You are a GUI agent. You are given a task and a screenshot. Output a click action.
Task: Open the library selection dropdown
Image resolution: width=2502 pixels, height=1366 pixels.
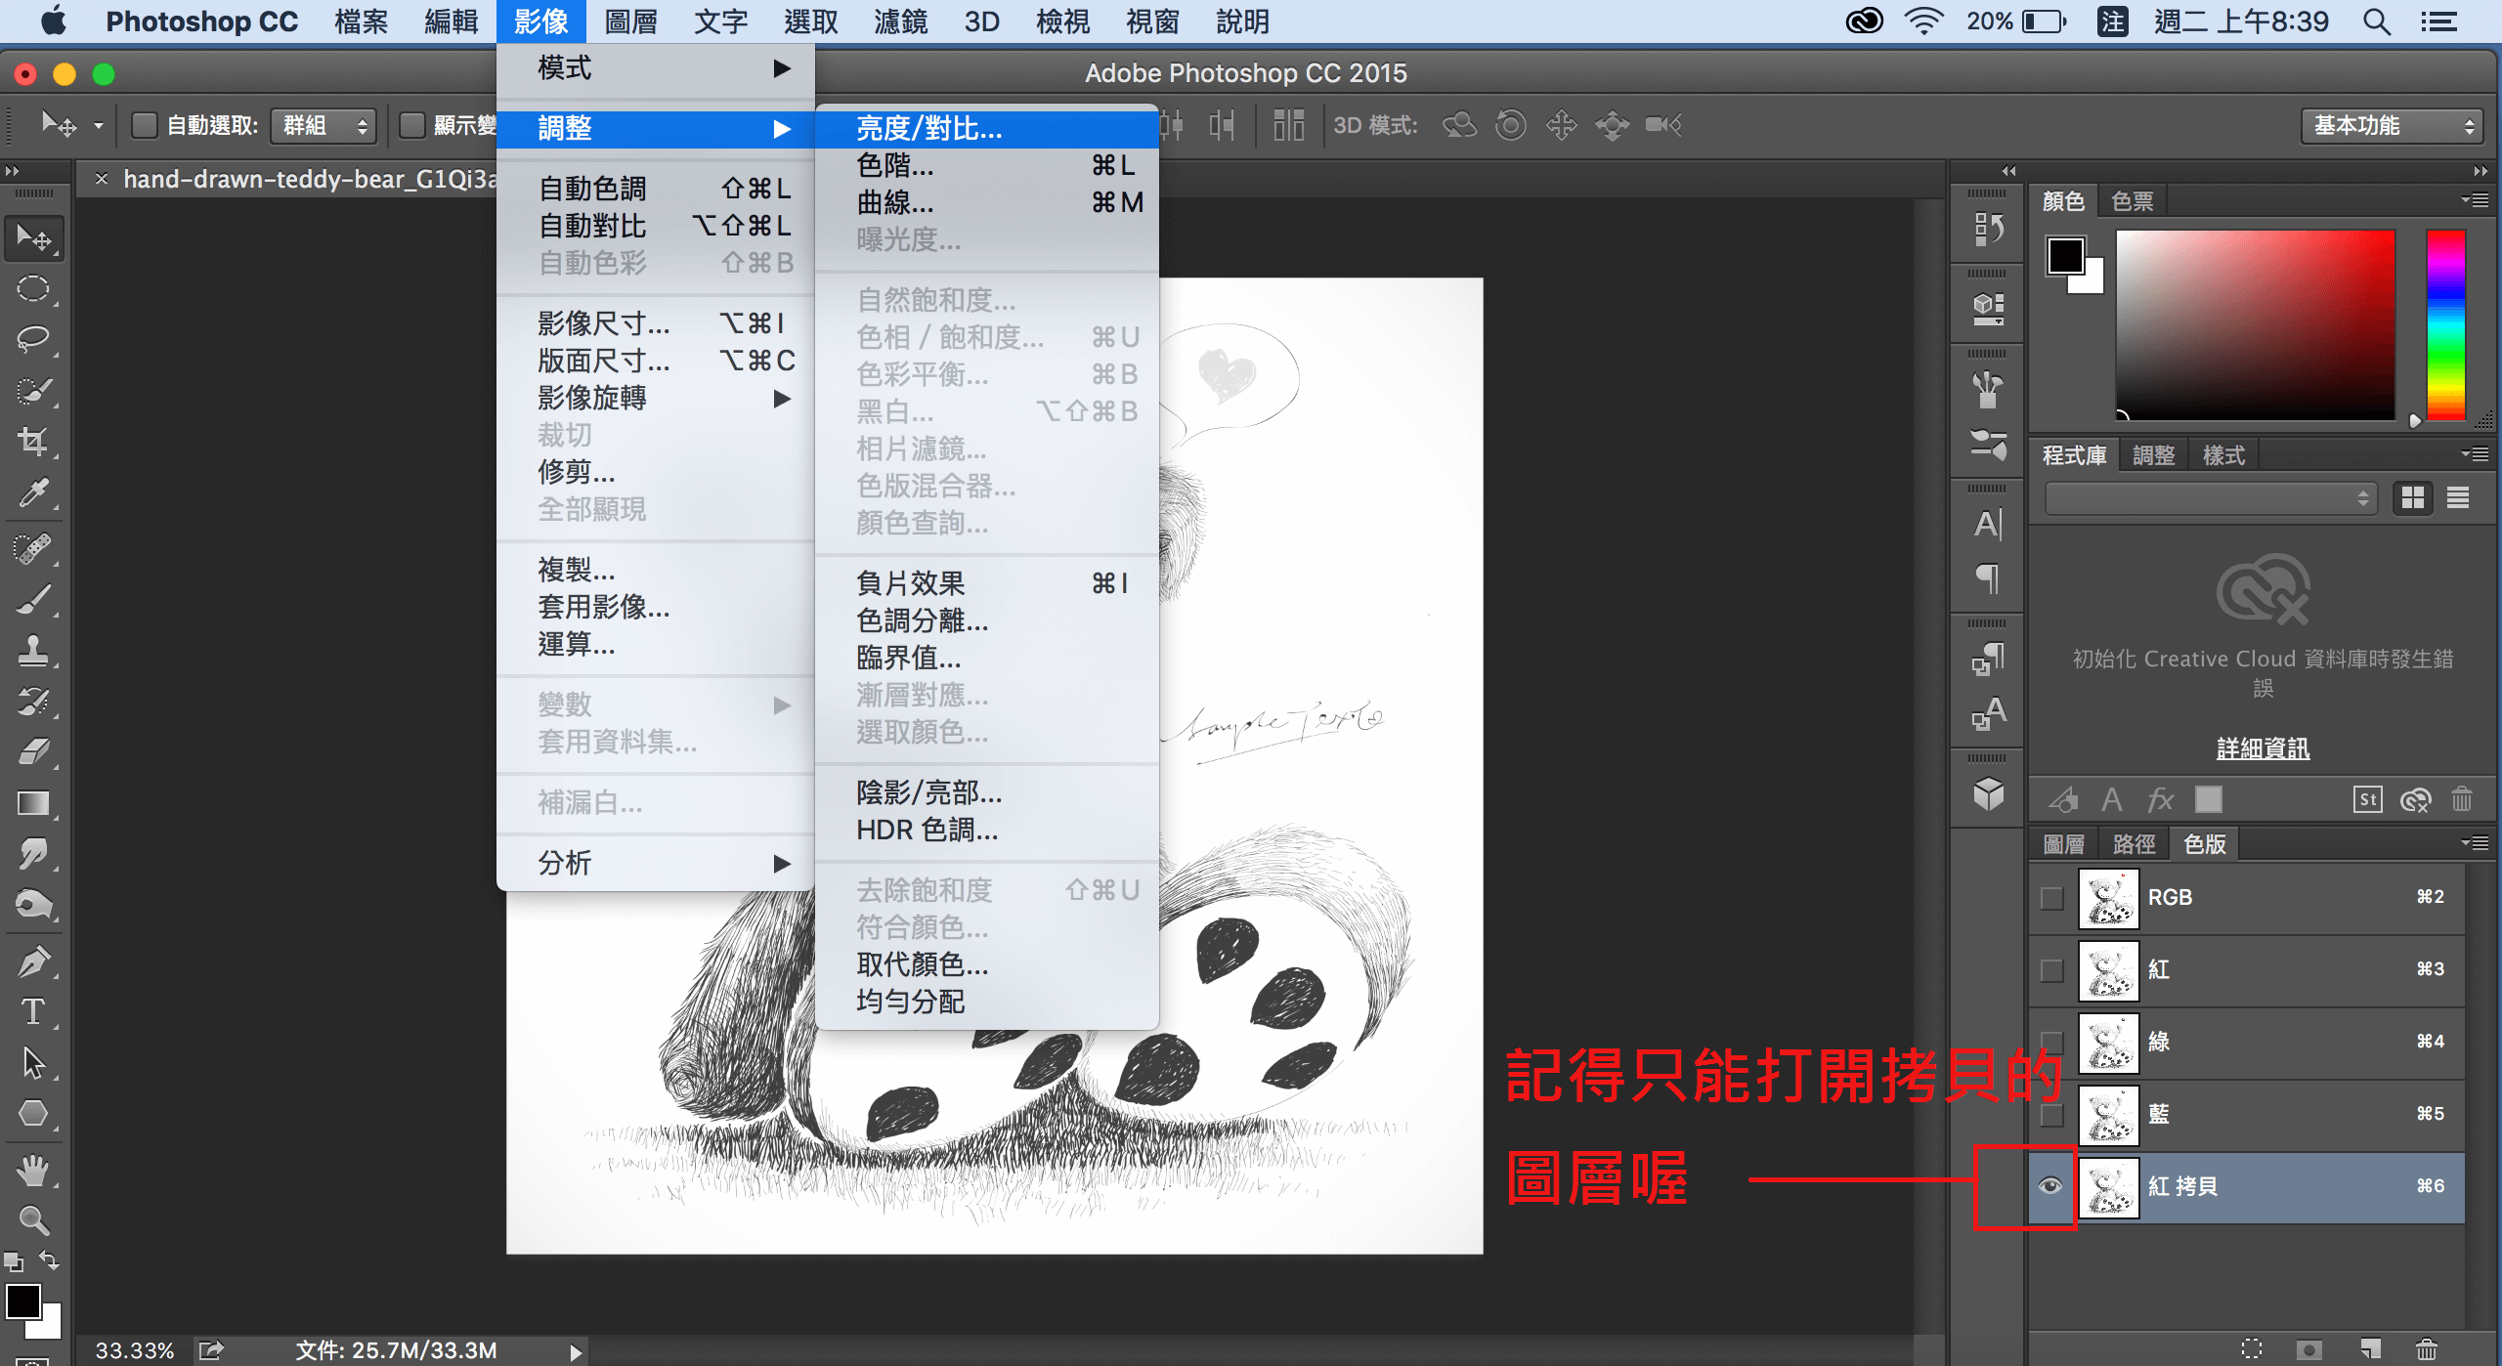2210,498
